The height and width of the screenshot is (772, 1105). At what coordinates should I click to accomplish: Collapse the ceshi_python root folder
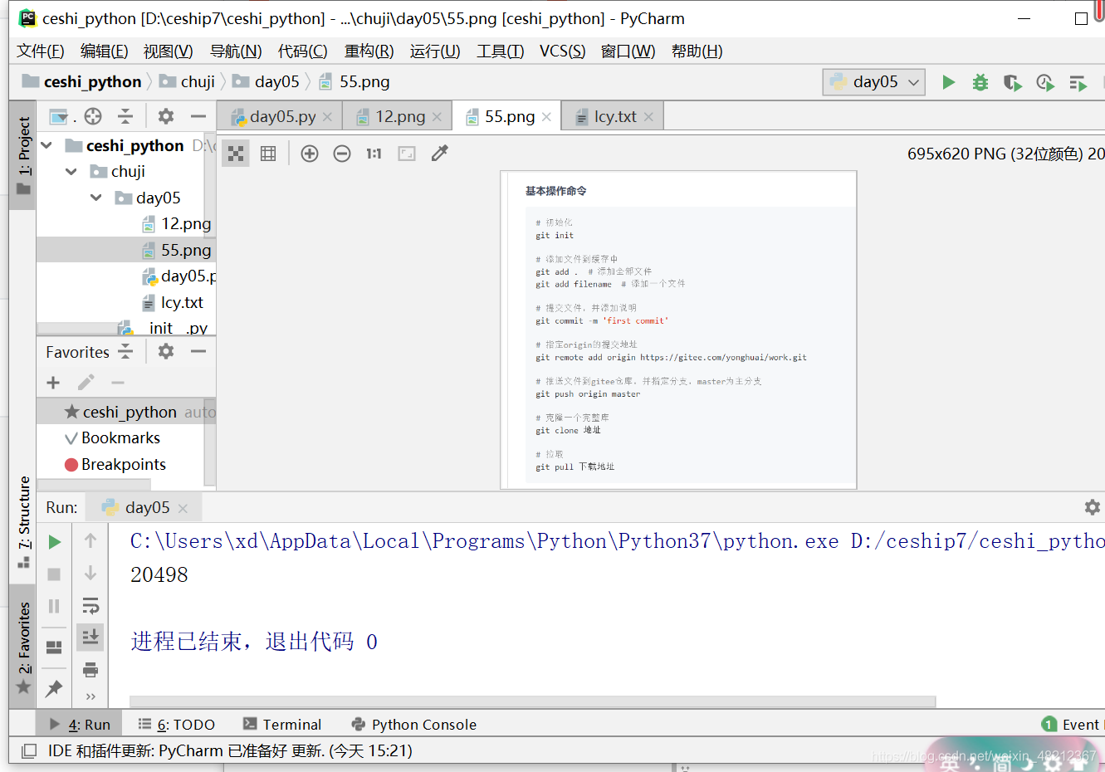pyautogui.click(x=47, y=146)
